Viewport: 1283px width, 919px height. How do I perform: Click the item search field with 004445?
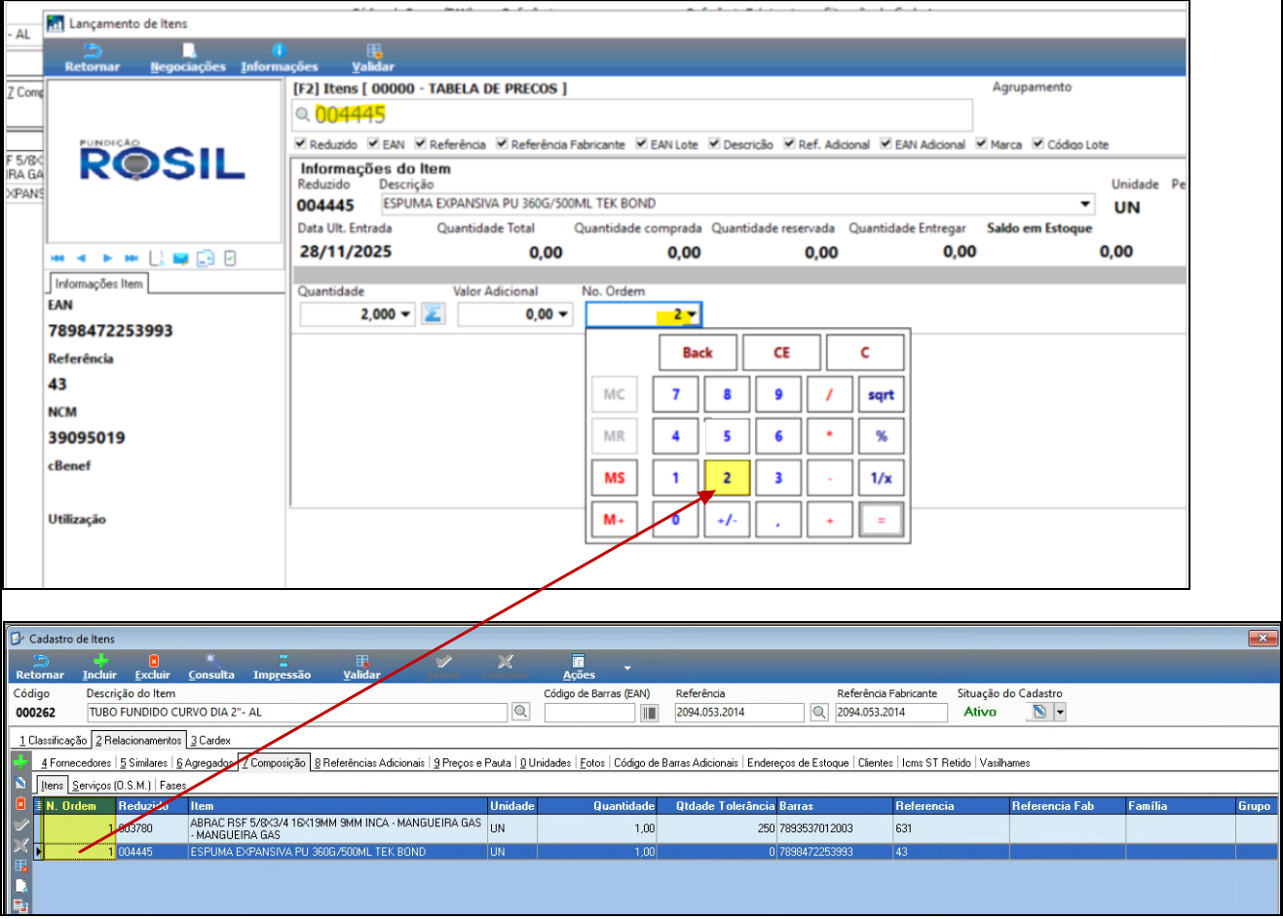click(632, 115)
